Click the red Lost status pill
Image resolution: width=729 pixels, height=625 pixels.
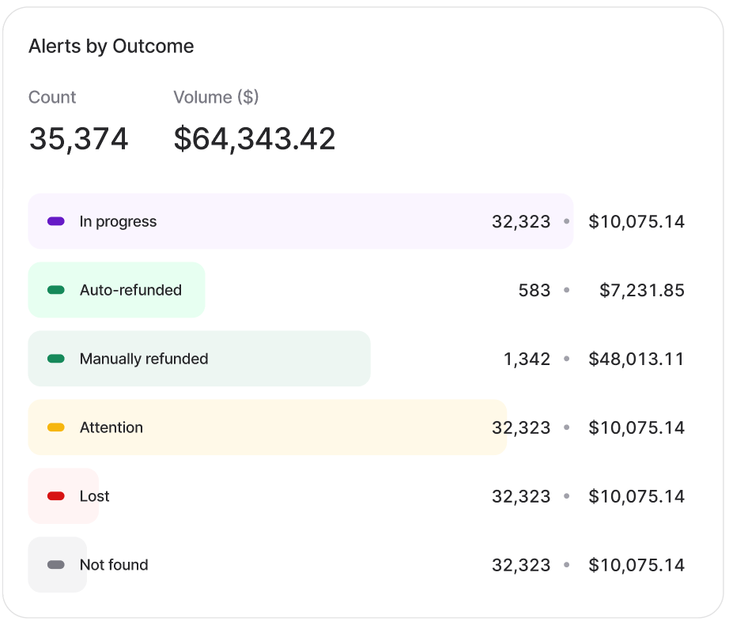coord(56,496)
